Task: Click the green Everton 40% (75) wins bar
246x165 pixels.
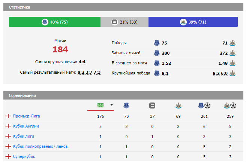Action: [x=54, y=22]
